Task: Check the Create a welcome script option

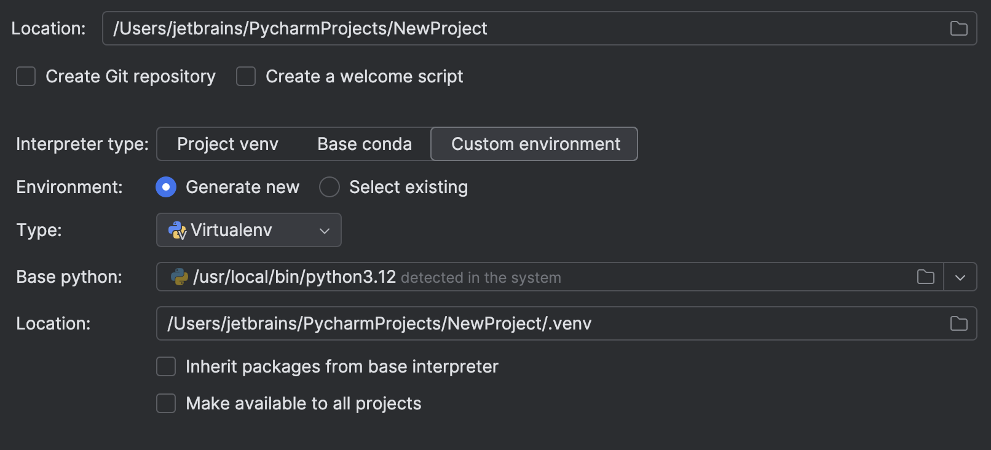Action: (x=246, y=76)
